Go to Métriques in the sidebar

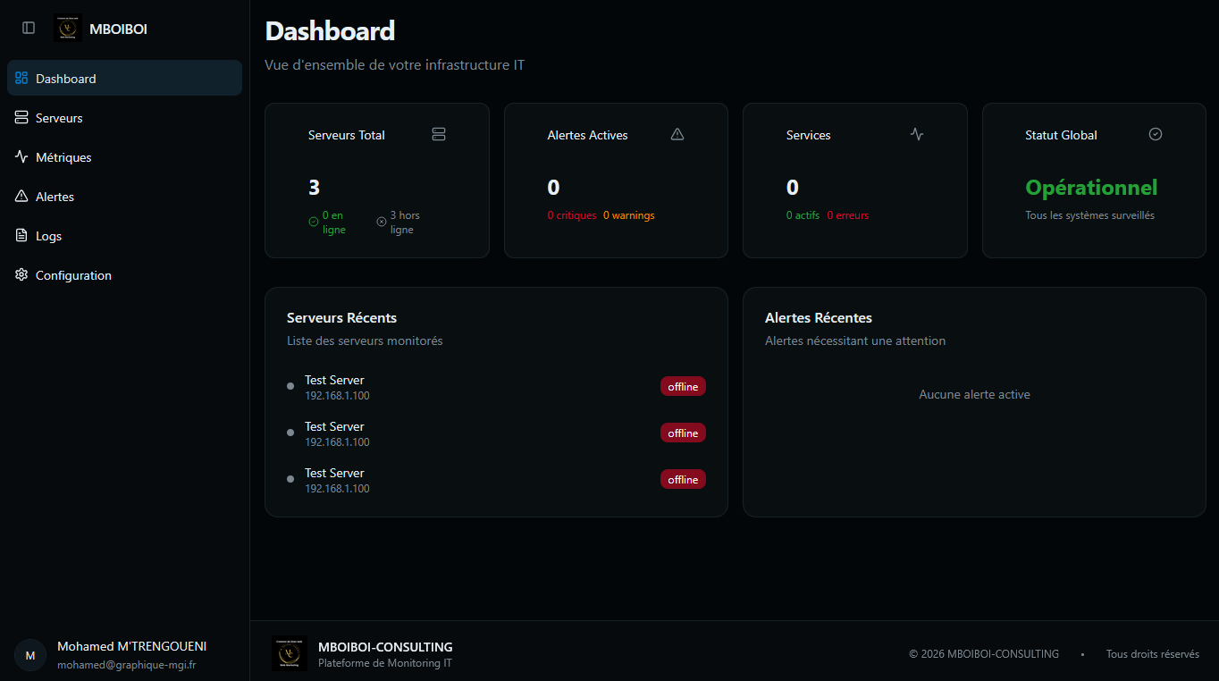pyautogui.click(x=63, y=157)
